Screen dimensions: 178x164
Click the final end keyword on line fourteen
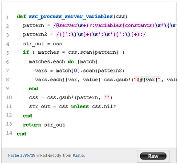click(21, 134)
